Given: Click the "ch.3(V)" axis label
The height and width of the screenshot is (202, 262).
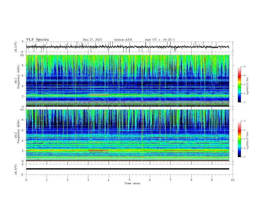Looking at the screenshot, I should pyautogui.click(x=16, y=169).
